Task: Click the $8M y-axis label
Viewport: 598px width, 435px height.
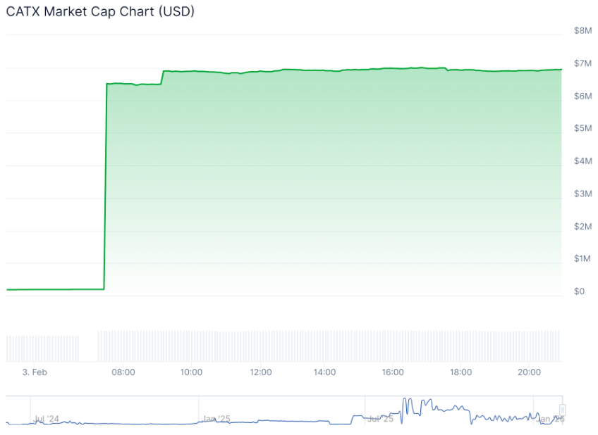Action: [582, 30]
